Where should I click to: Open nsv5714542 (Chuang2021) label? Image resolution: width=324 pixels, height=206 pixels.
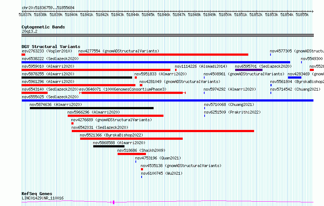tap(295, 89)
